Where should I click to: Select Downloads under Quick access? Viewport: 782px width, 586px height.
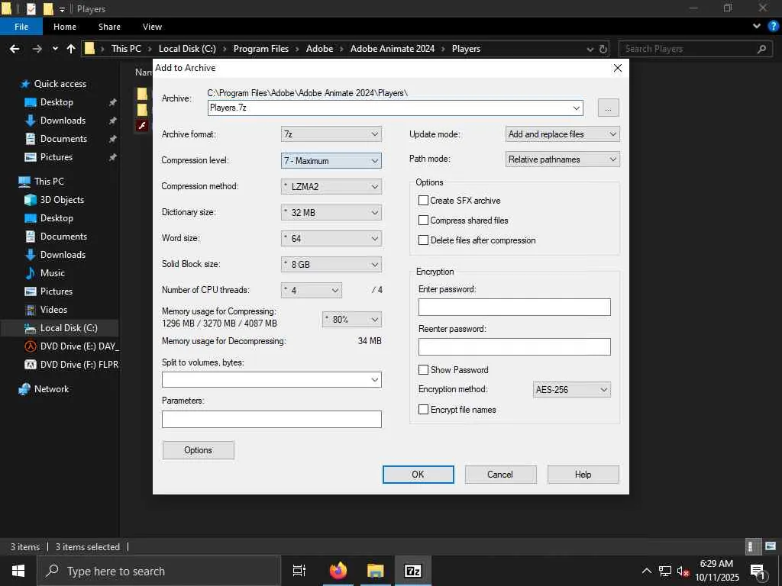click(x=63, y=120)
